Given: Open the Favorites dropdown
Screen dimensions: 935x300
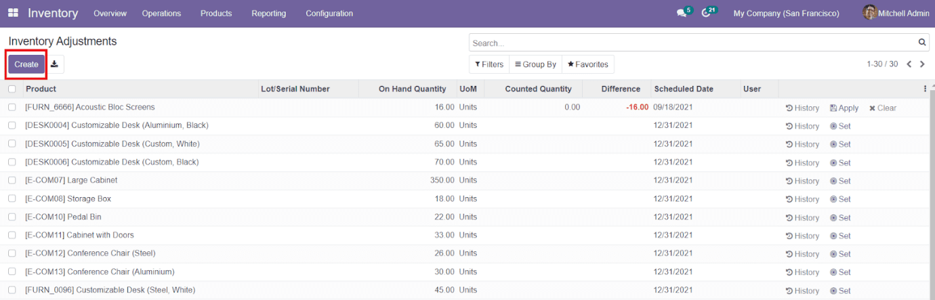Looking at the screenshot, I should tap(587, 64).
